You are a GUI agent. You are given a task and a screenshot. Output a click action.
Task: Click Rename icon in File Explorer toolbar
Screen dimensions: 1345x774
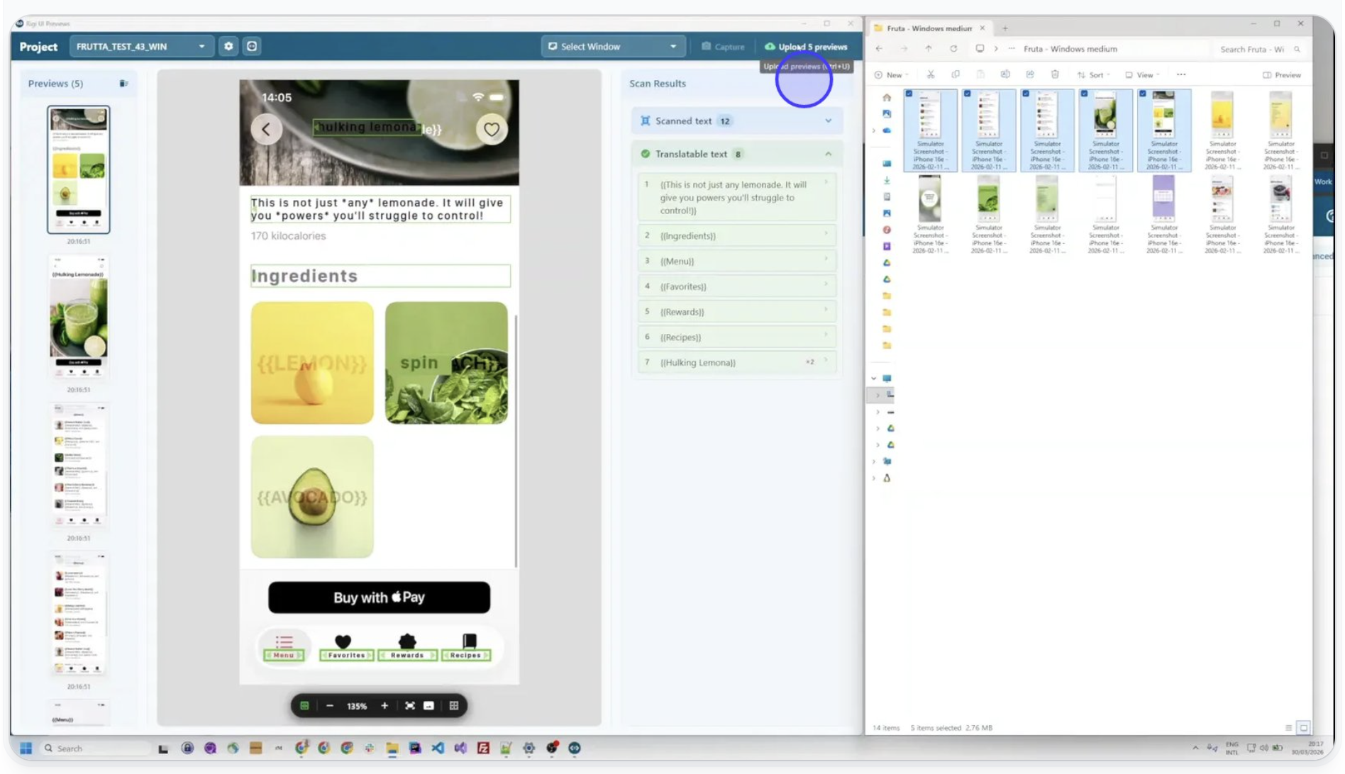click(1004, 74)
